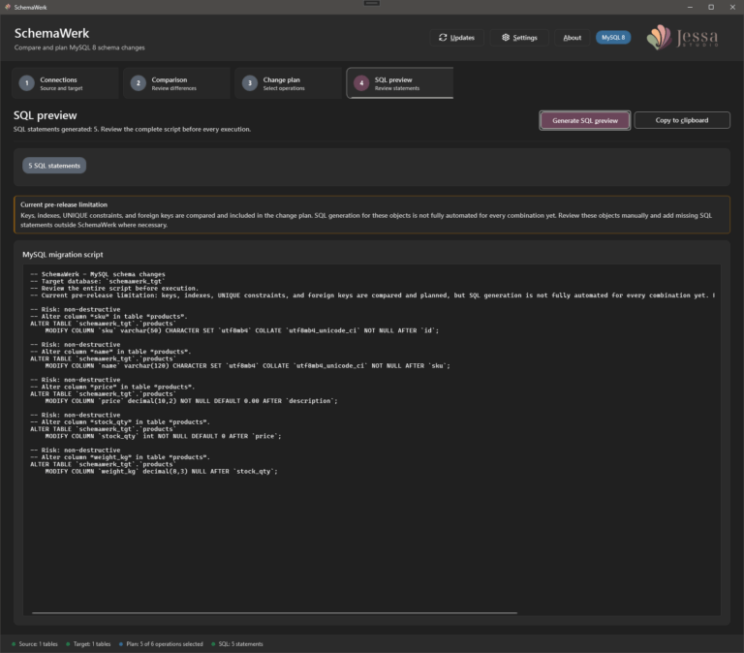Click the MODIFY COLUMN `weight_kg` line
744x653 pixels.
pos(162,471)
